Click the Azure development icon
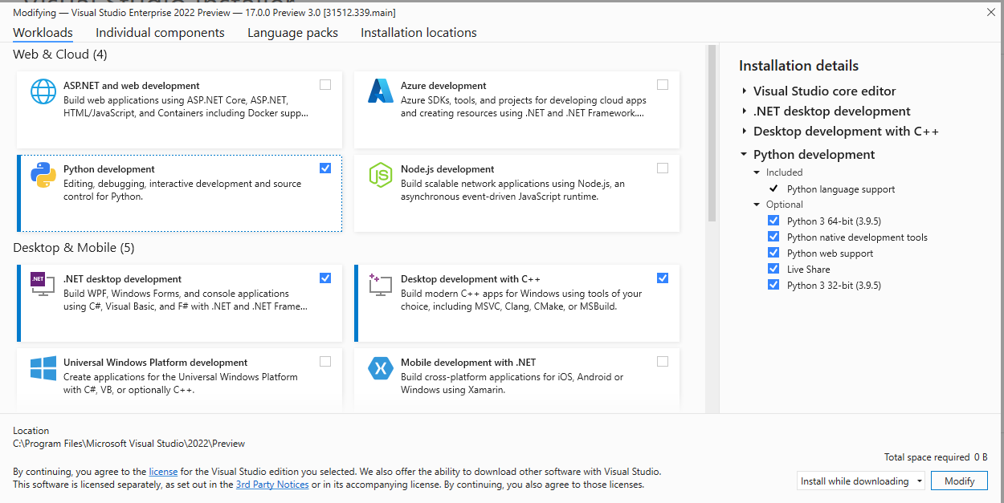This screenshot has width=1004, height=503. click(380, 91)
